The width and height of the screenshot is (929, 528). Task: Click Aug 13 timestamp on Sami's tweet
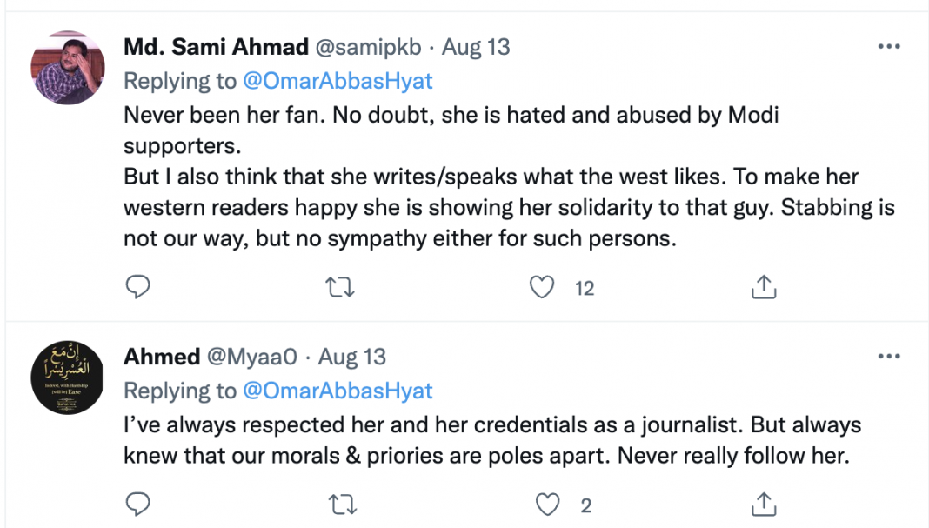[x=476, y=47]
